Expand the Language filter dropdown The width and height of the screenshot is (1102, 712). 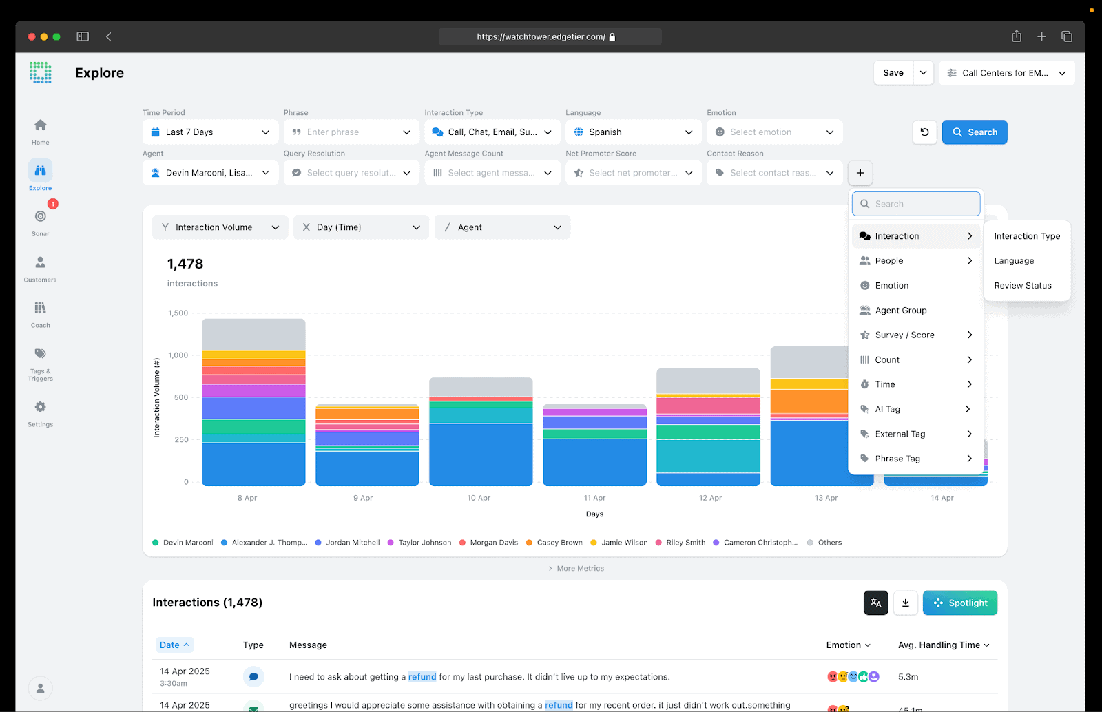[633, 132]
